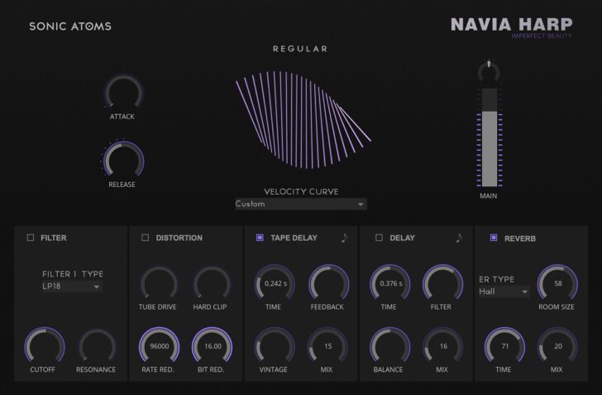Click the Navia Harp title logo
This screenshot has height=395, width=602.
(x=511, y=25)
